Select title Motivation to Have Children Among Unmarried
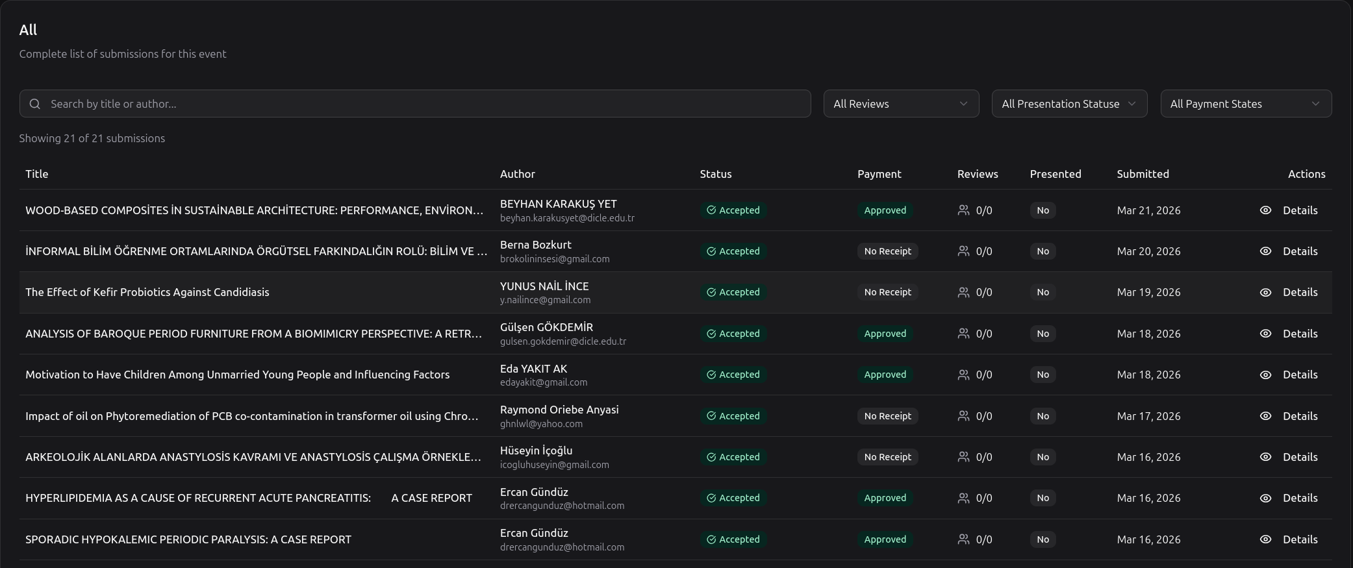The height and width of the screenshot is (568, 1353). coord(237,375)
